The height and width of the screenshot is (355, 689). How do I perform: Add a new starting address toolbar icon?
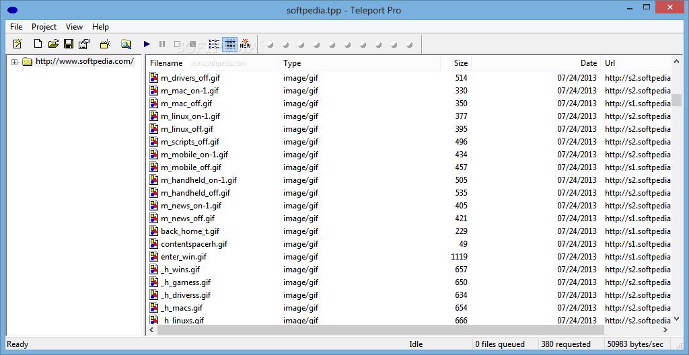click(105, 44)
